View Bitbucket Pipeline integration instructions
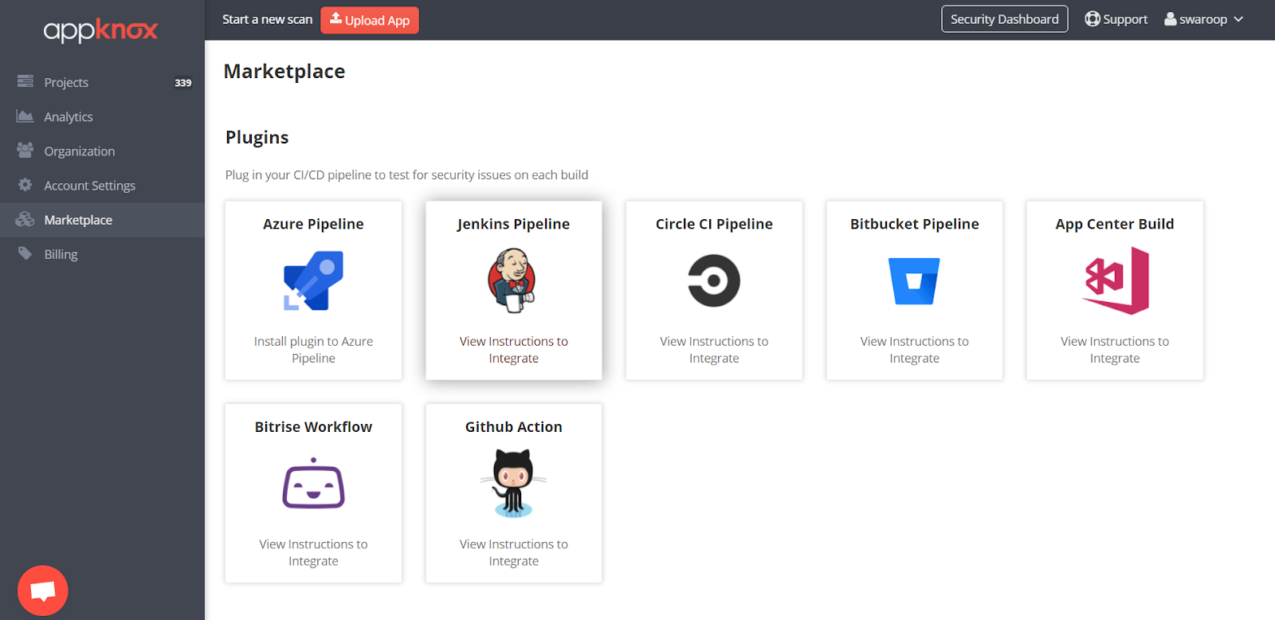Image resolution: width=1275 pixels, height=620 pixels. [914, 350]
